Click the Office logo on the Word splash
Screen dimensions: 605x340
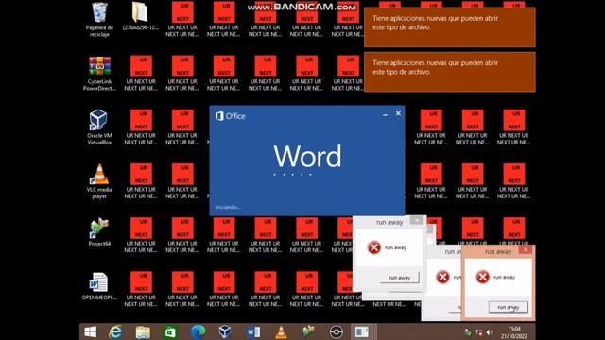[x=231, y=116]
